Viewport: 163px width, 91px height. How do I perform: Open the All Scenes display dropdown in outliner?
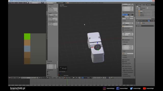pos(151,5)
